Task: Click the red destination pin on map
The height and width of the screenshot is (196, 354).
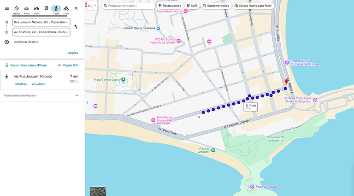Action: pos(286,82)
